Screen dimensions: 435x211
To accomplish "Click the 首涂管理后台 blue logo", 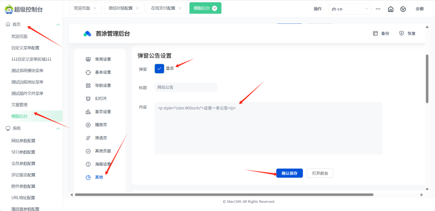I will click(x=88, y=34).
